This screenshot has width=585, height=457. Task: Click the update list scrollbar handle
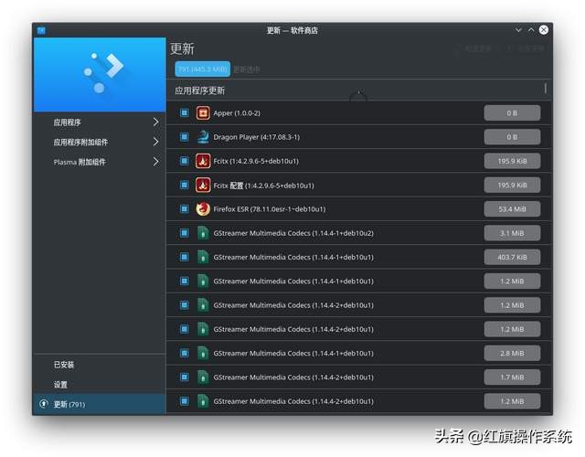[546, 89]
